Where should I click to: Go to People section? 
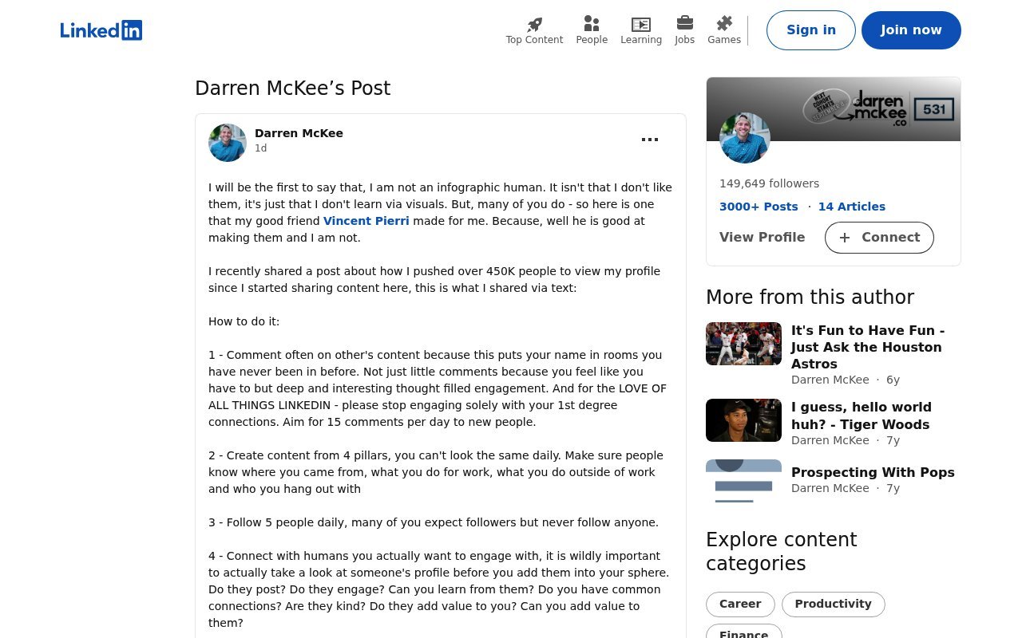tap(592, 30)
